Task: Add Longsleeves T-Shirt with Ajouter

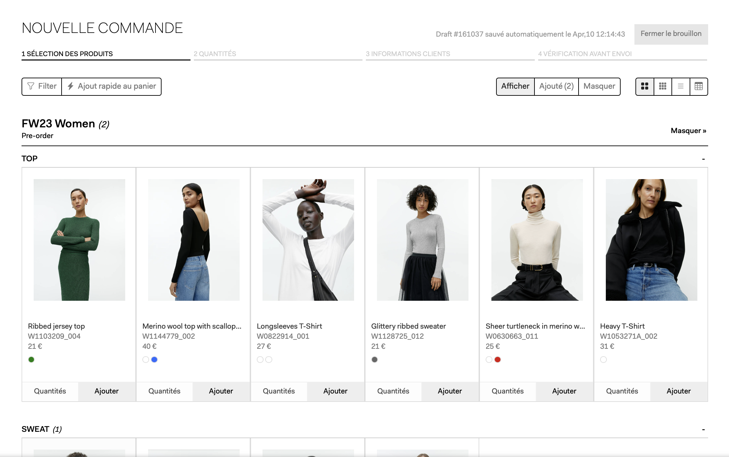Action: click(336, 391)
